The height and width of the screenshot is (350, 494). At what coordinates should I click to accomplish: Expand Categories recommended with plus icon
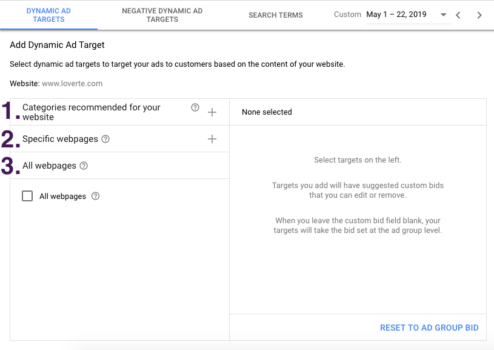click(212, 112)
